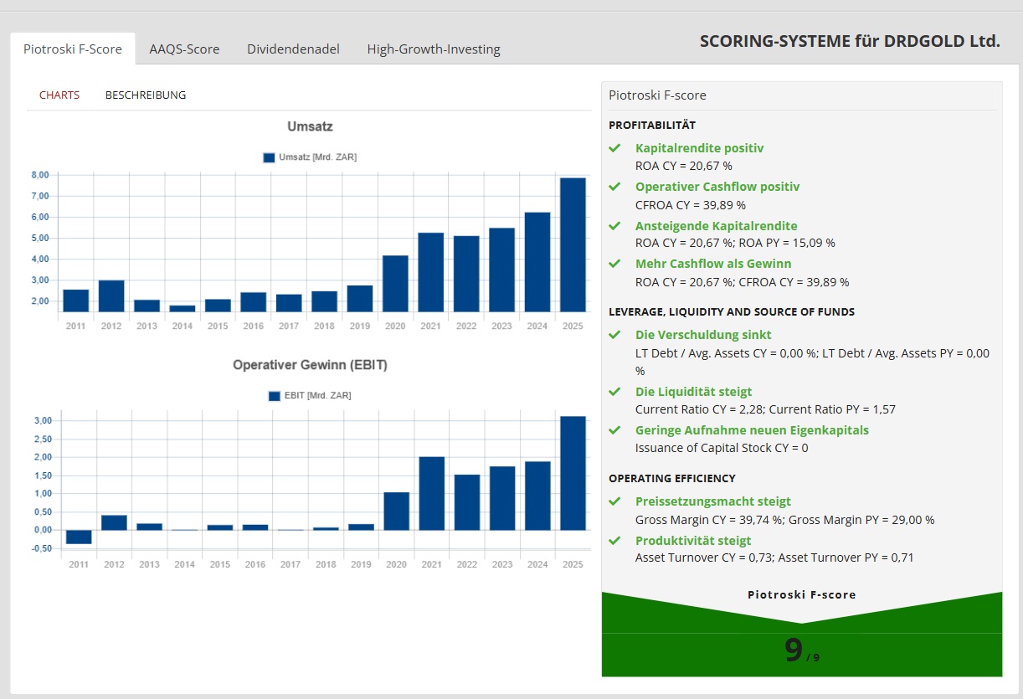Click the checkmark beside Die Verschuldung sinkt
Screen dimensions: 1023x699
614,335
